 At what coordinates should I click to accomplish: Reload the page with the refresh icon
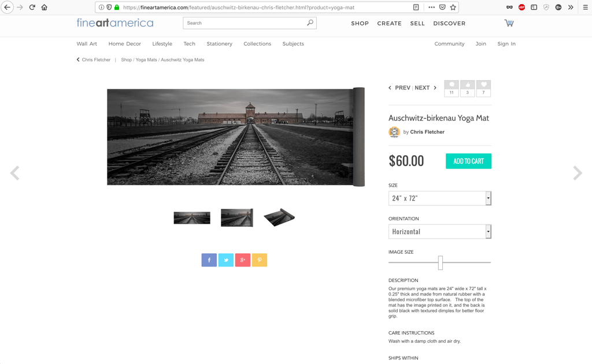[32, 7]
